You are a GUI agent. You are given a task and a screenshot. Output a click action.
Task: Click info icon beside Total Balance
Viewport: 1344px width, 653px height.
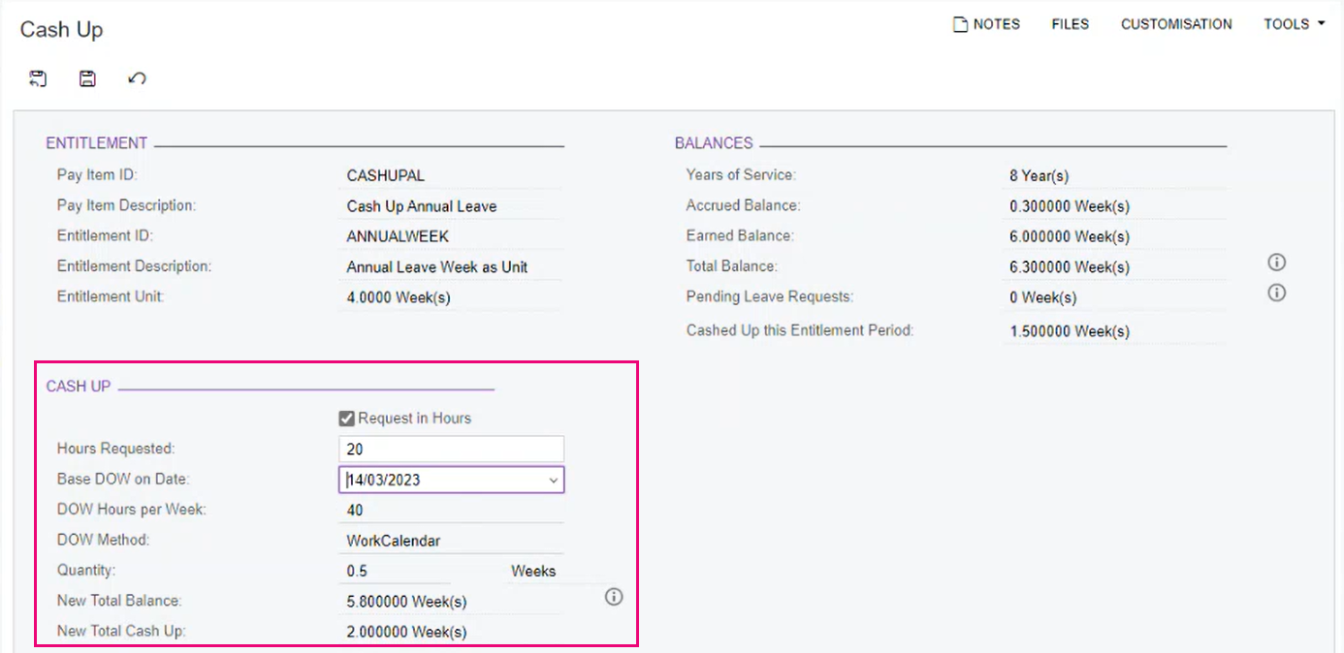click(1277, 263)
